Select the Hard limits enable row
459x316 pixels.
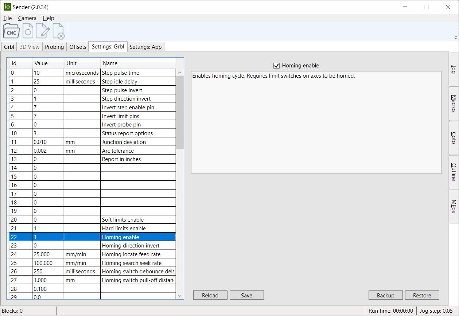point(124,229)
